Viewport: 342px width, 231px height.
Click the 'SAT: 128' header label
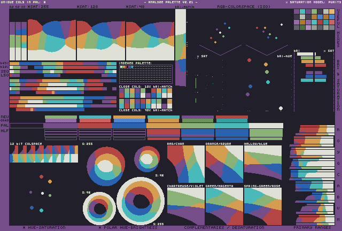click(88, 6)
